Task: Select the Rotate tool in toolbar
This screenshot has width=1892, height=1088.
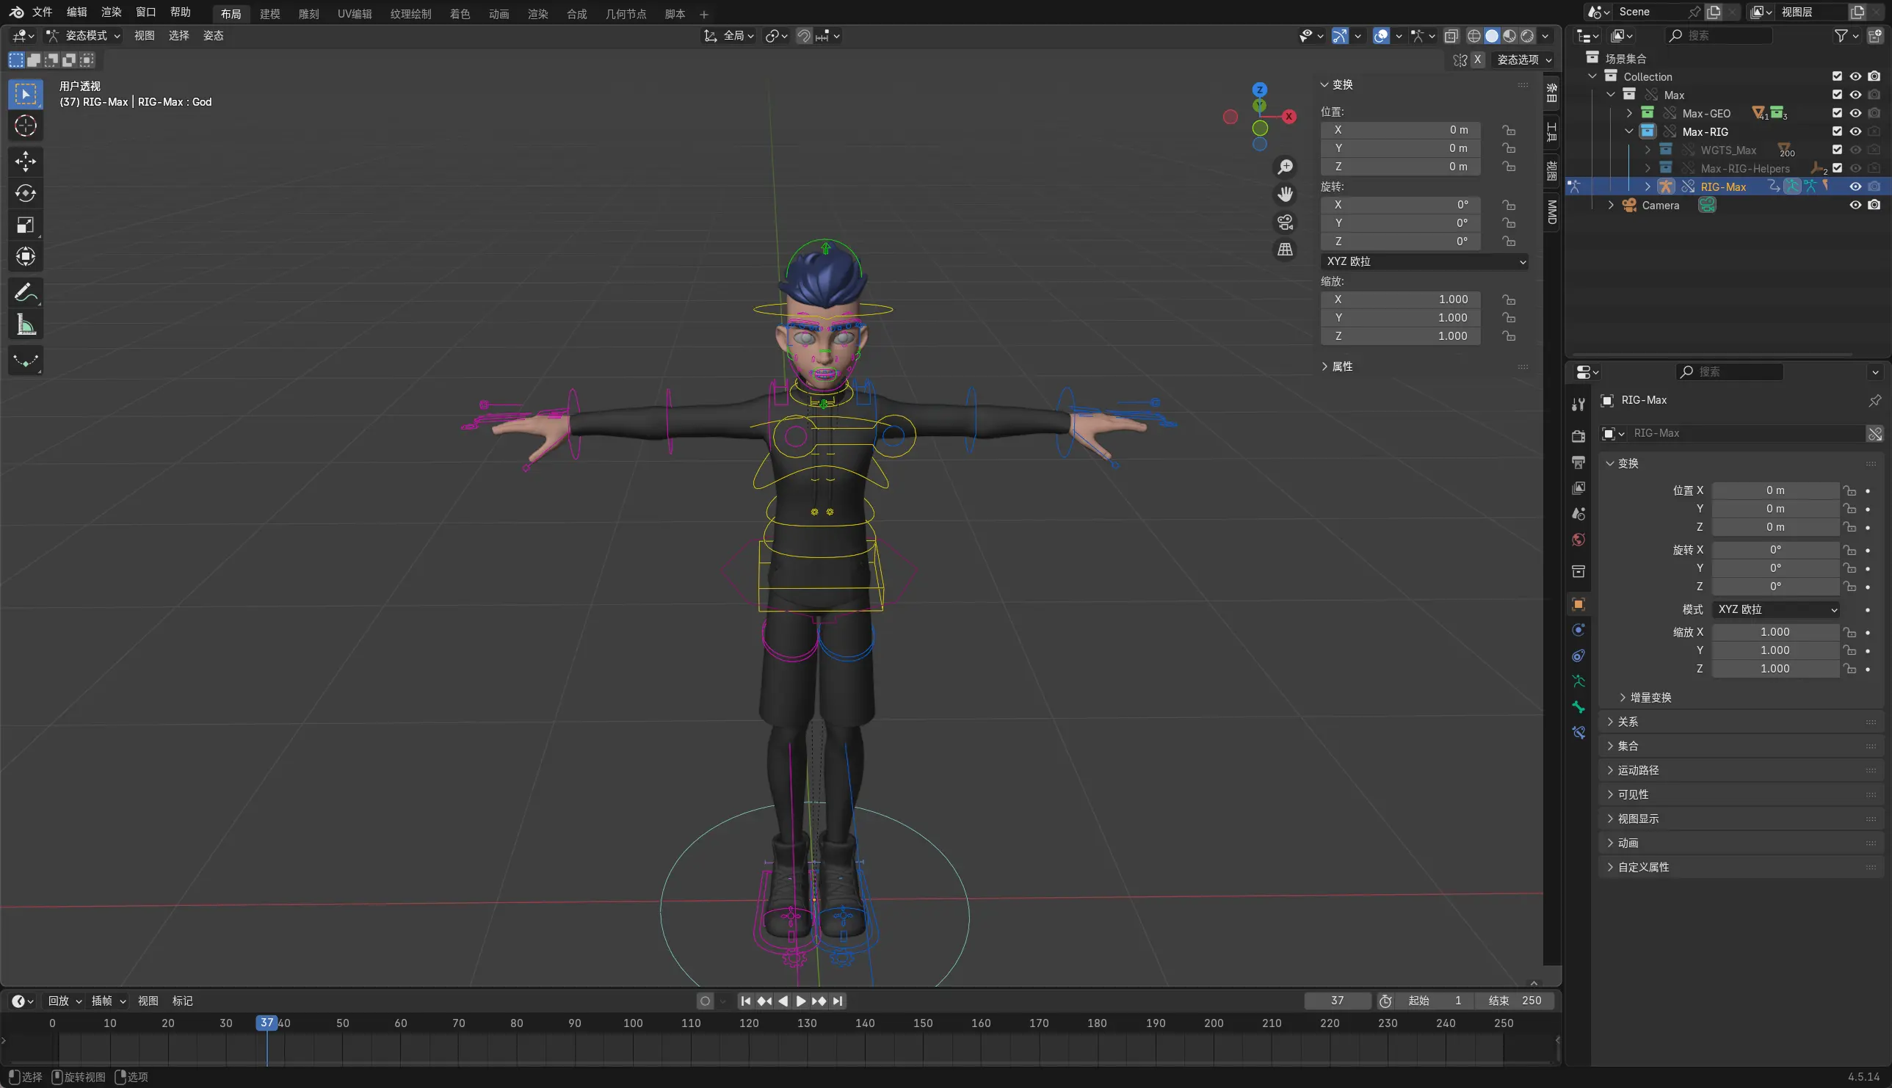Action: coord(26,194)
